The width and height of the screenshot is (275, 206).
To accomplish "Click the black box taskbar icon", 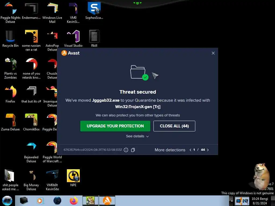I will [x=24, y=201].
